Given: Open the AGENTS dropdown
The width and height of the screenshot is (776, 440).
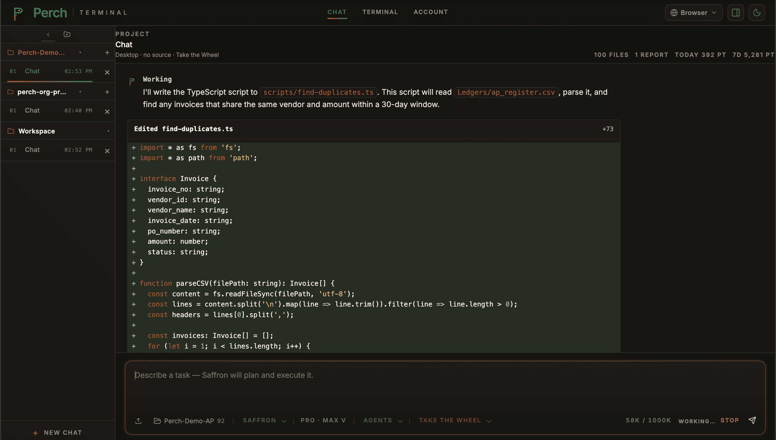Looking at the screenshot, I should [x=383, y=420].
